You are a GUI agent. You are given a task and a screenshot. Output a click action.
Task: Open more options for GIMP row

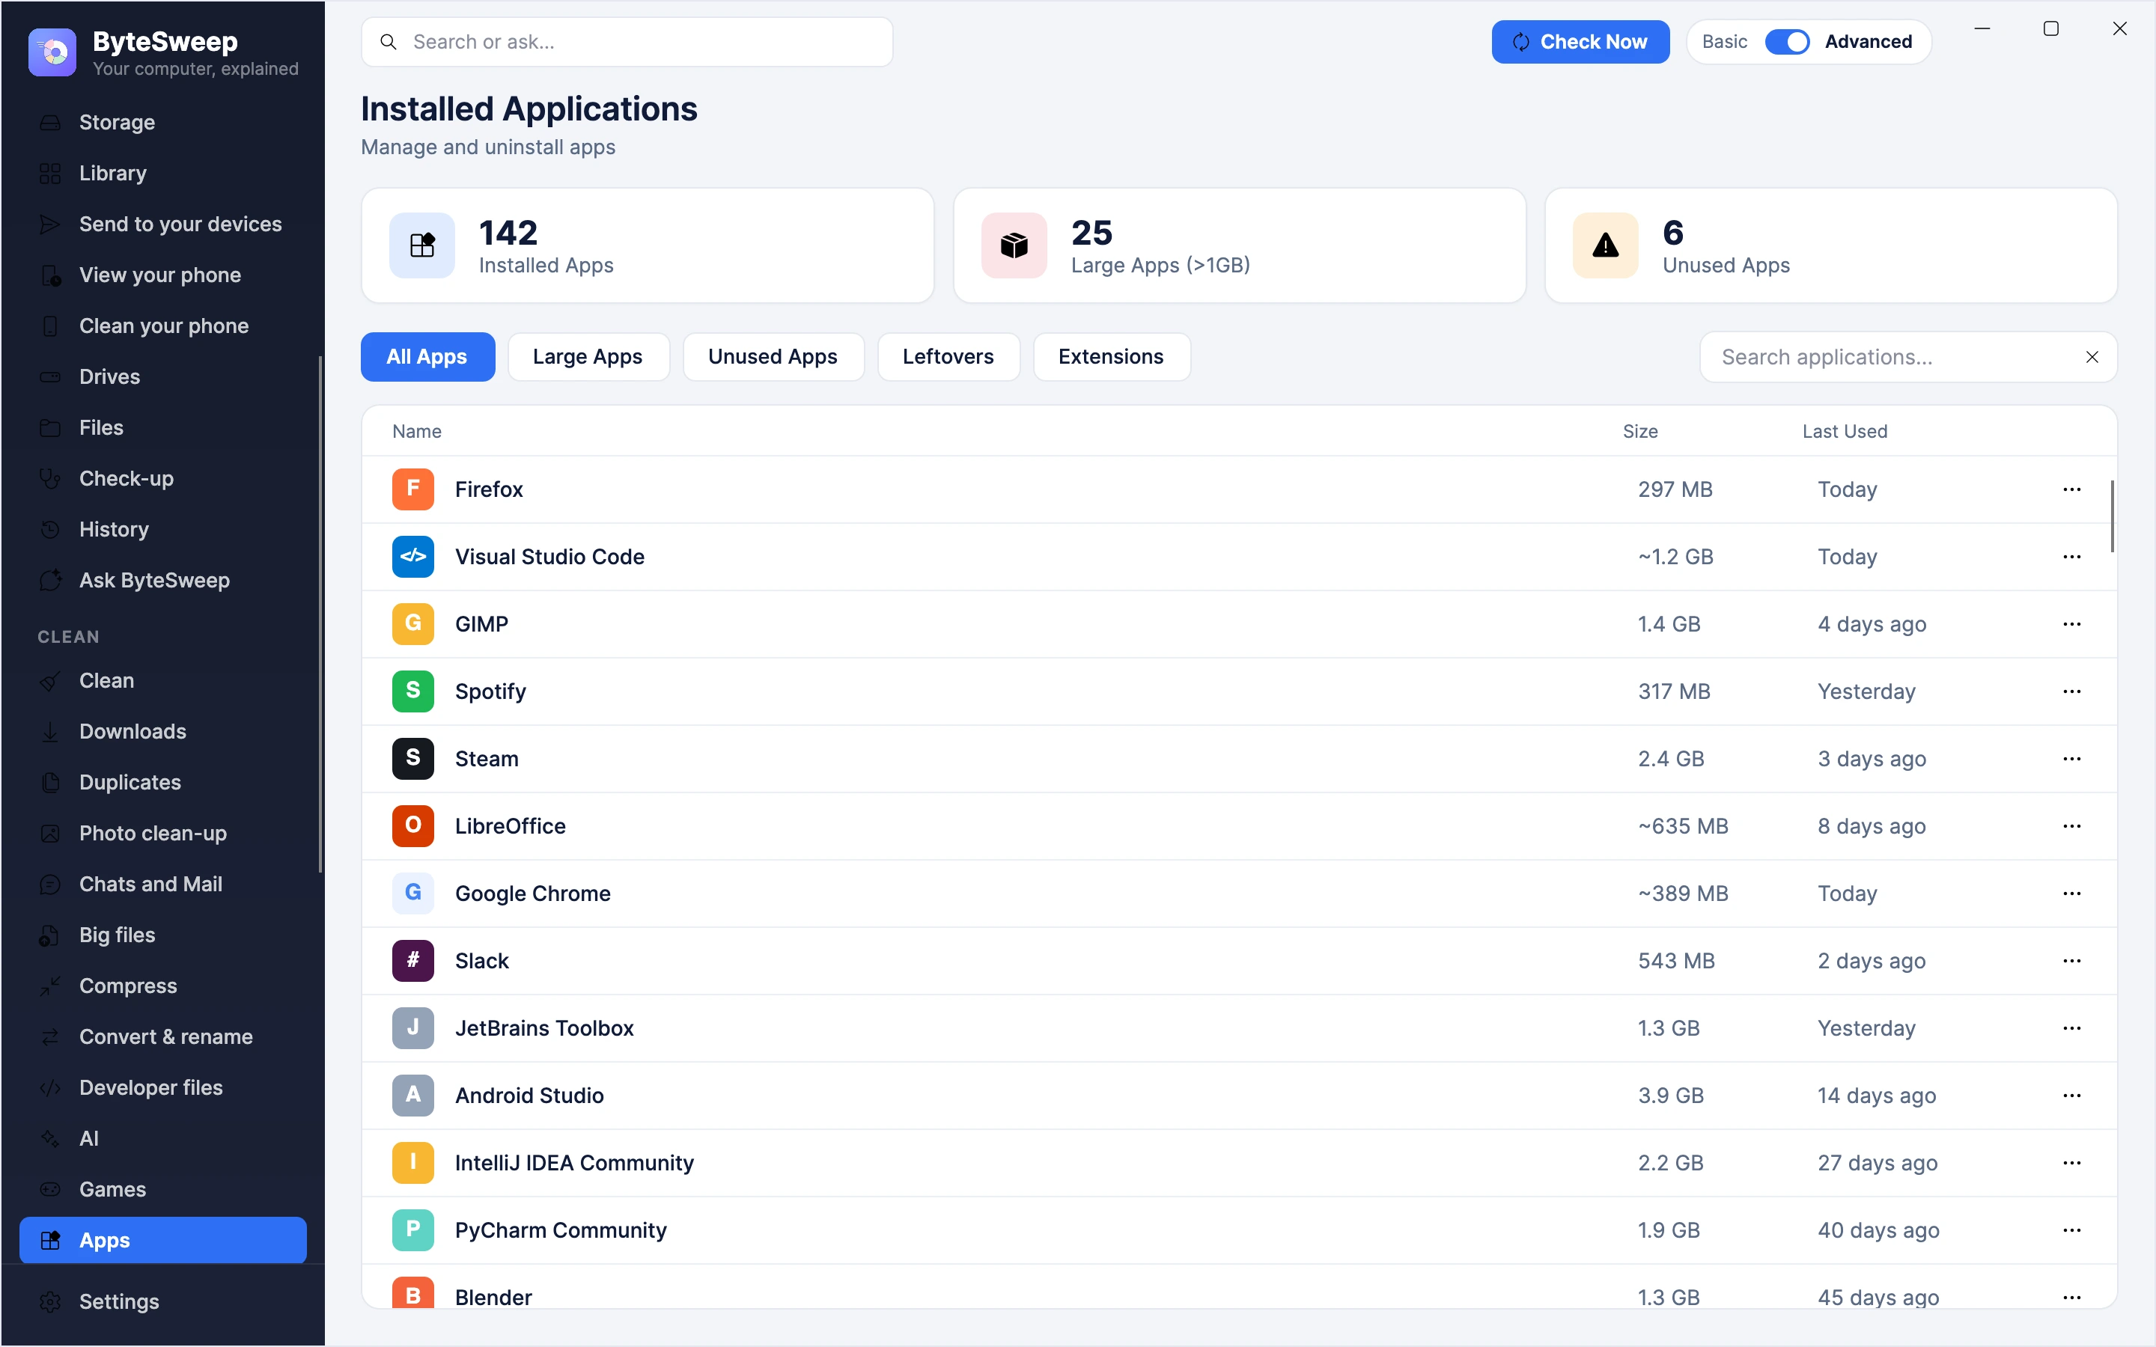click(x=2071, y=623)
